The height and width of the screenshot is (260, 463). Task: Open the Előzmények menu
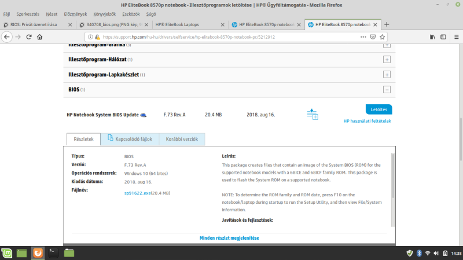point(75,14)
